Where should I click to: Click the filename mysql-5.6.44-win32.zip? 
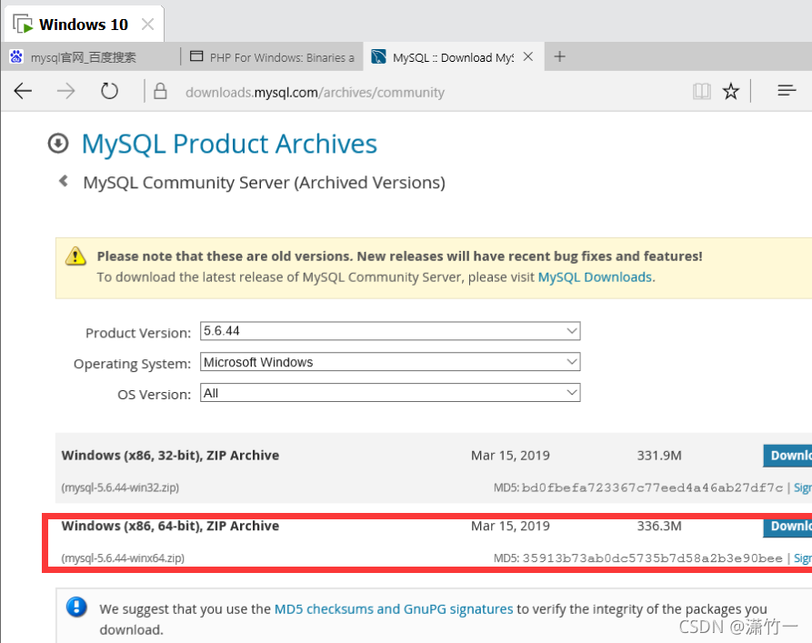point(120,487)
